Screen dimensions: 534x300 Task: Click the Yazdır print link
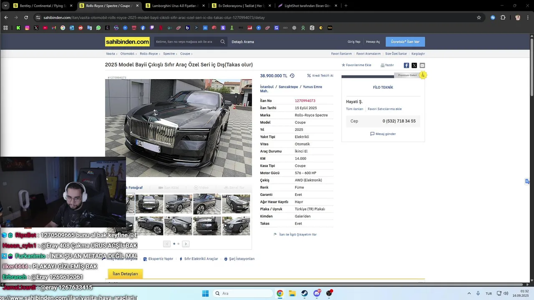[x=387, y=65]
